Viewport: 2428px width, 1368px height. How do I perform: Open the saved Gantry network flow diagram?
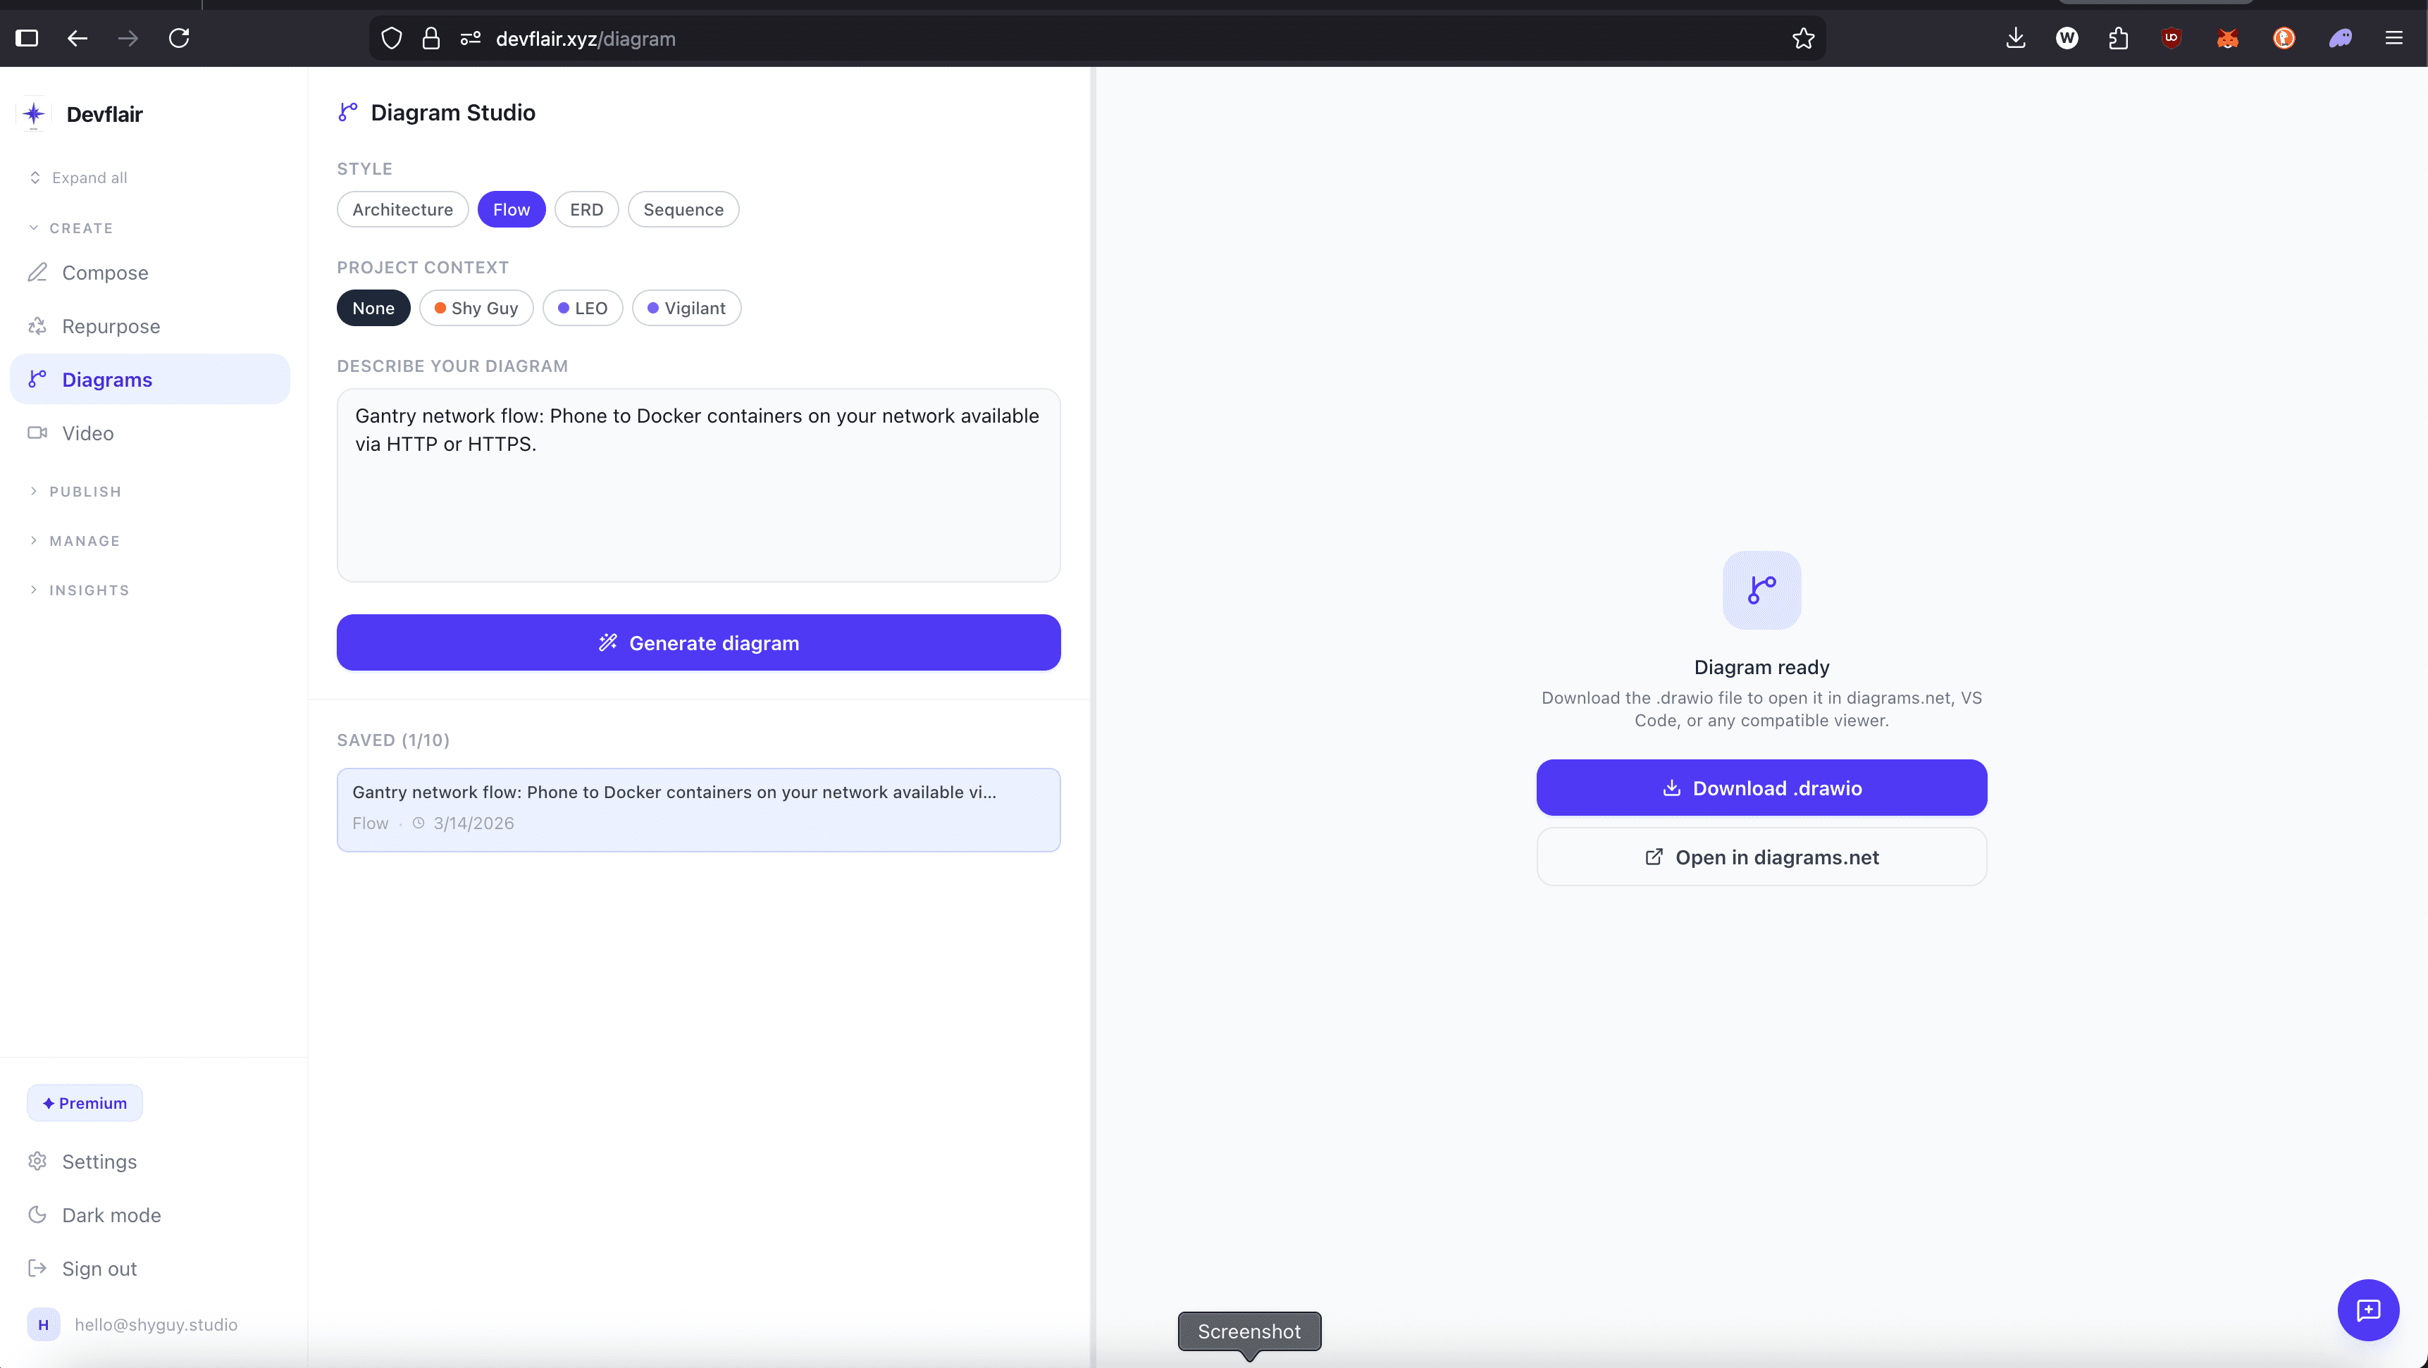click(x=698, y=809)
